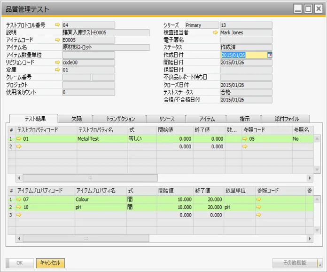Click the 合格/不合格日付 field
Viewport: 327px width, 272px height.
[x=246, y=100]
